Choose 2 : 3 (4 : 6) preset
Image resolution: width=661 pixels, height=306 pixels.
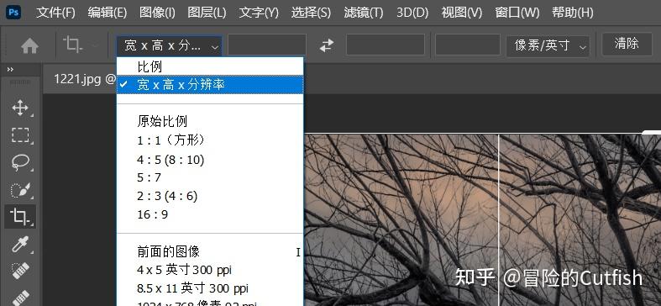[x=210, y=196]
